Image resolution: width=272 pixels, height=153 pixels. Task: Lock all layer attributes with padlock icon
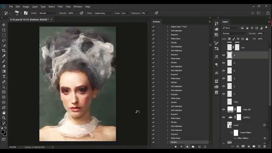247,39
